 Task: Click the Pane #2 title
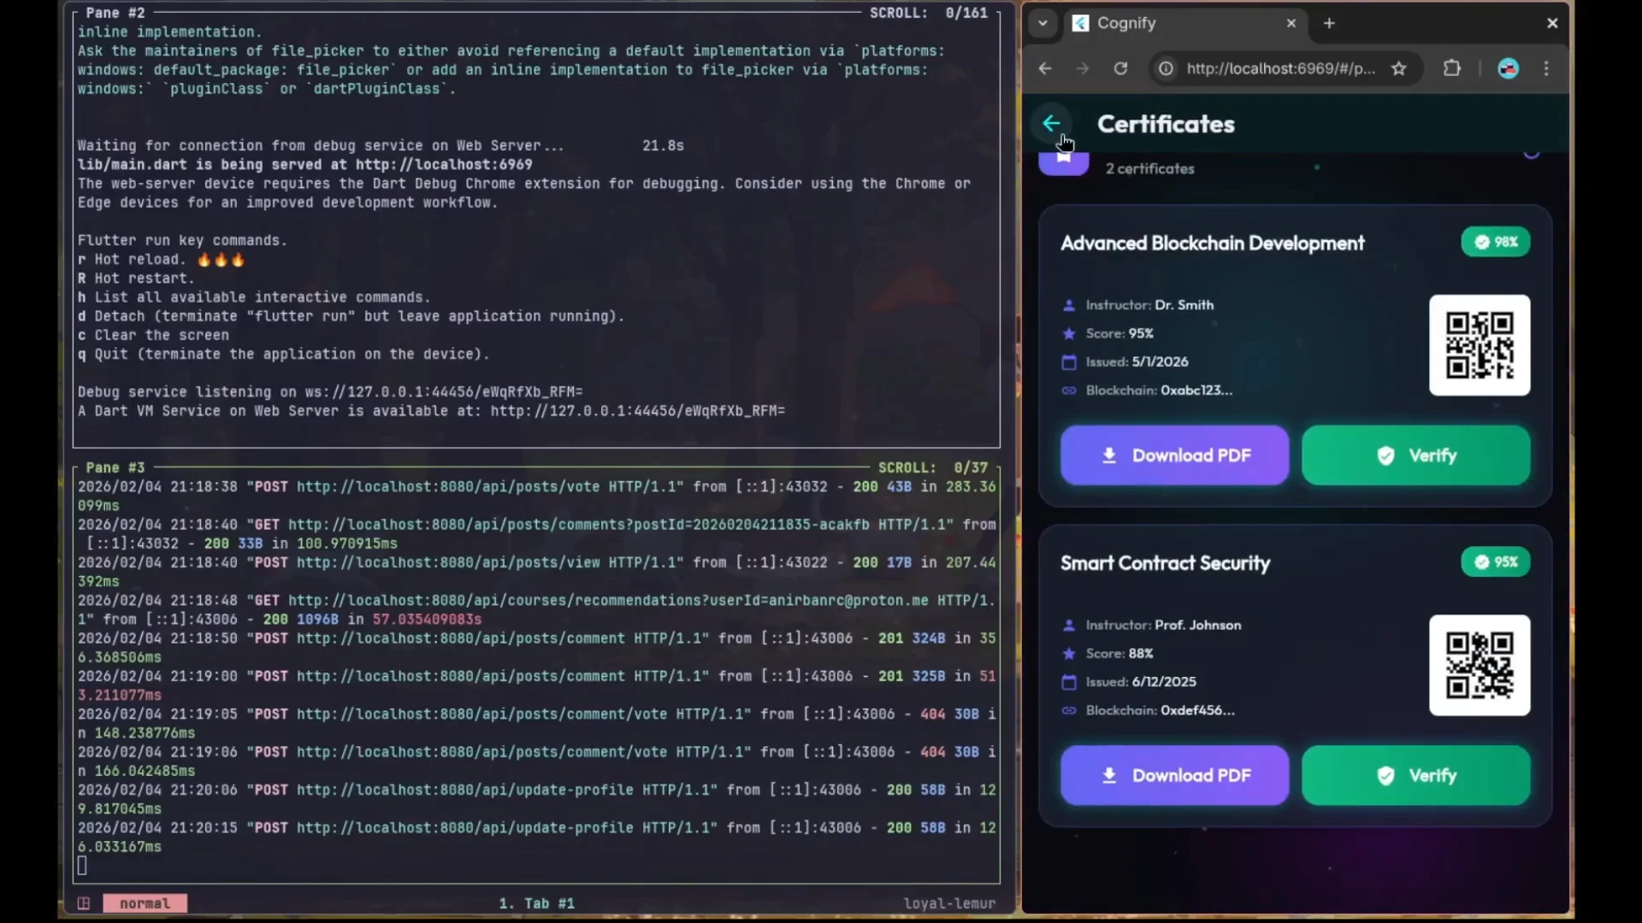(x=115, y=13)
